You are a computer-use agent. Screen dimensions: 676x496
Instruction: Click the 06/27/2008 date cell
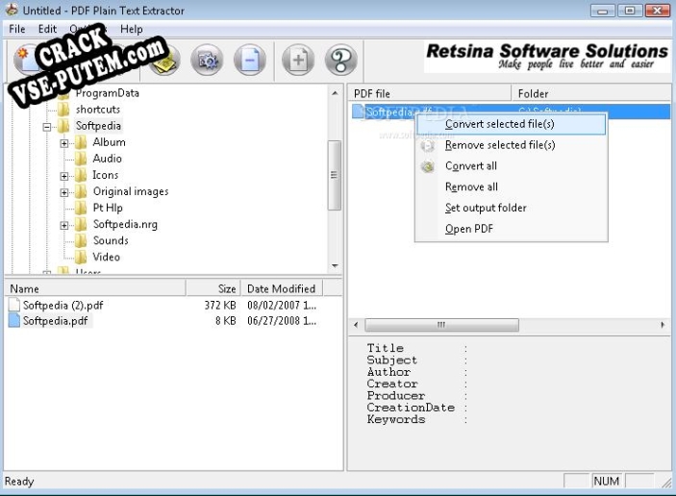(x=282, y=321)
